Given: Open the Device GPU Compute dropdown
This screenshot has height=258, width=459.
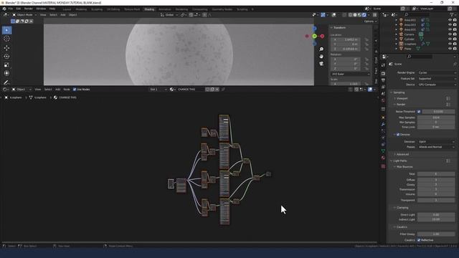Looking at the screenshot, I should (x=437, y=85).
